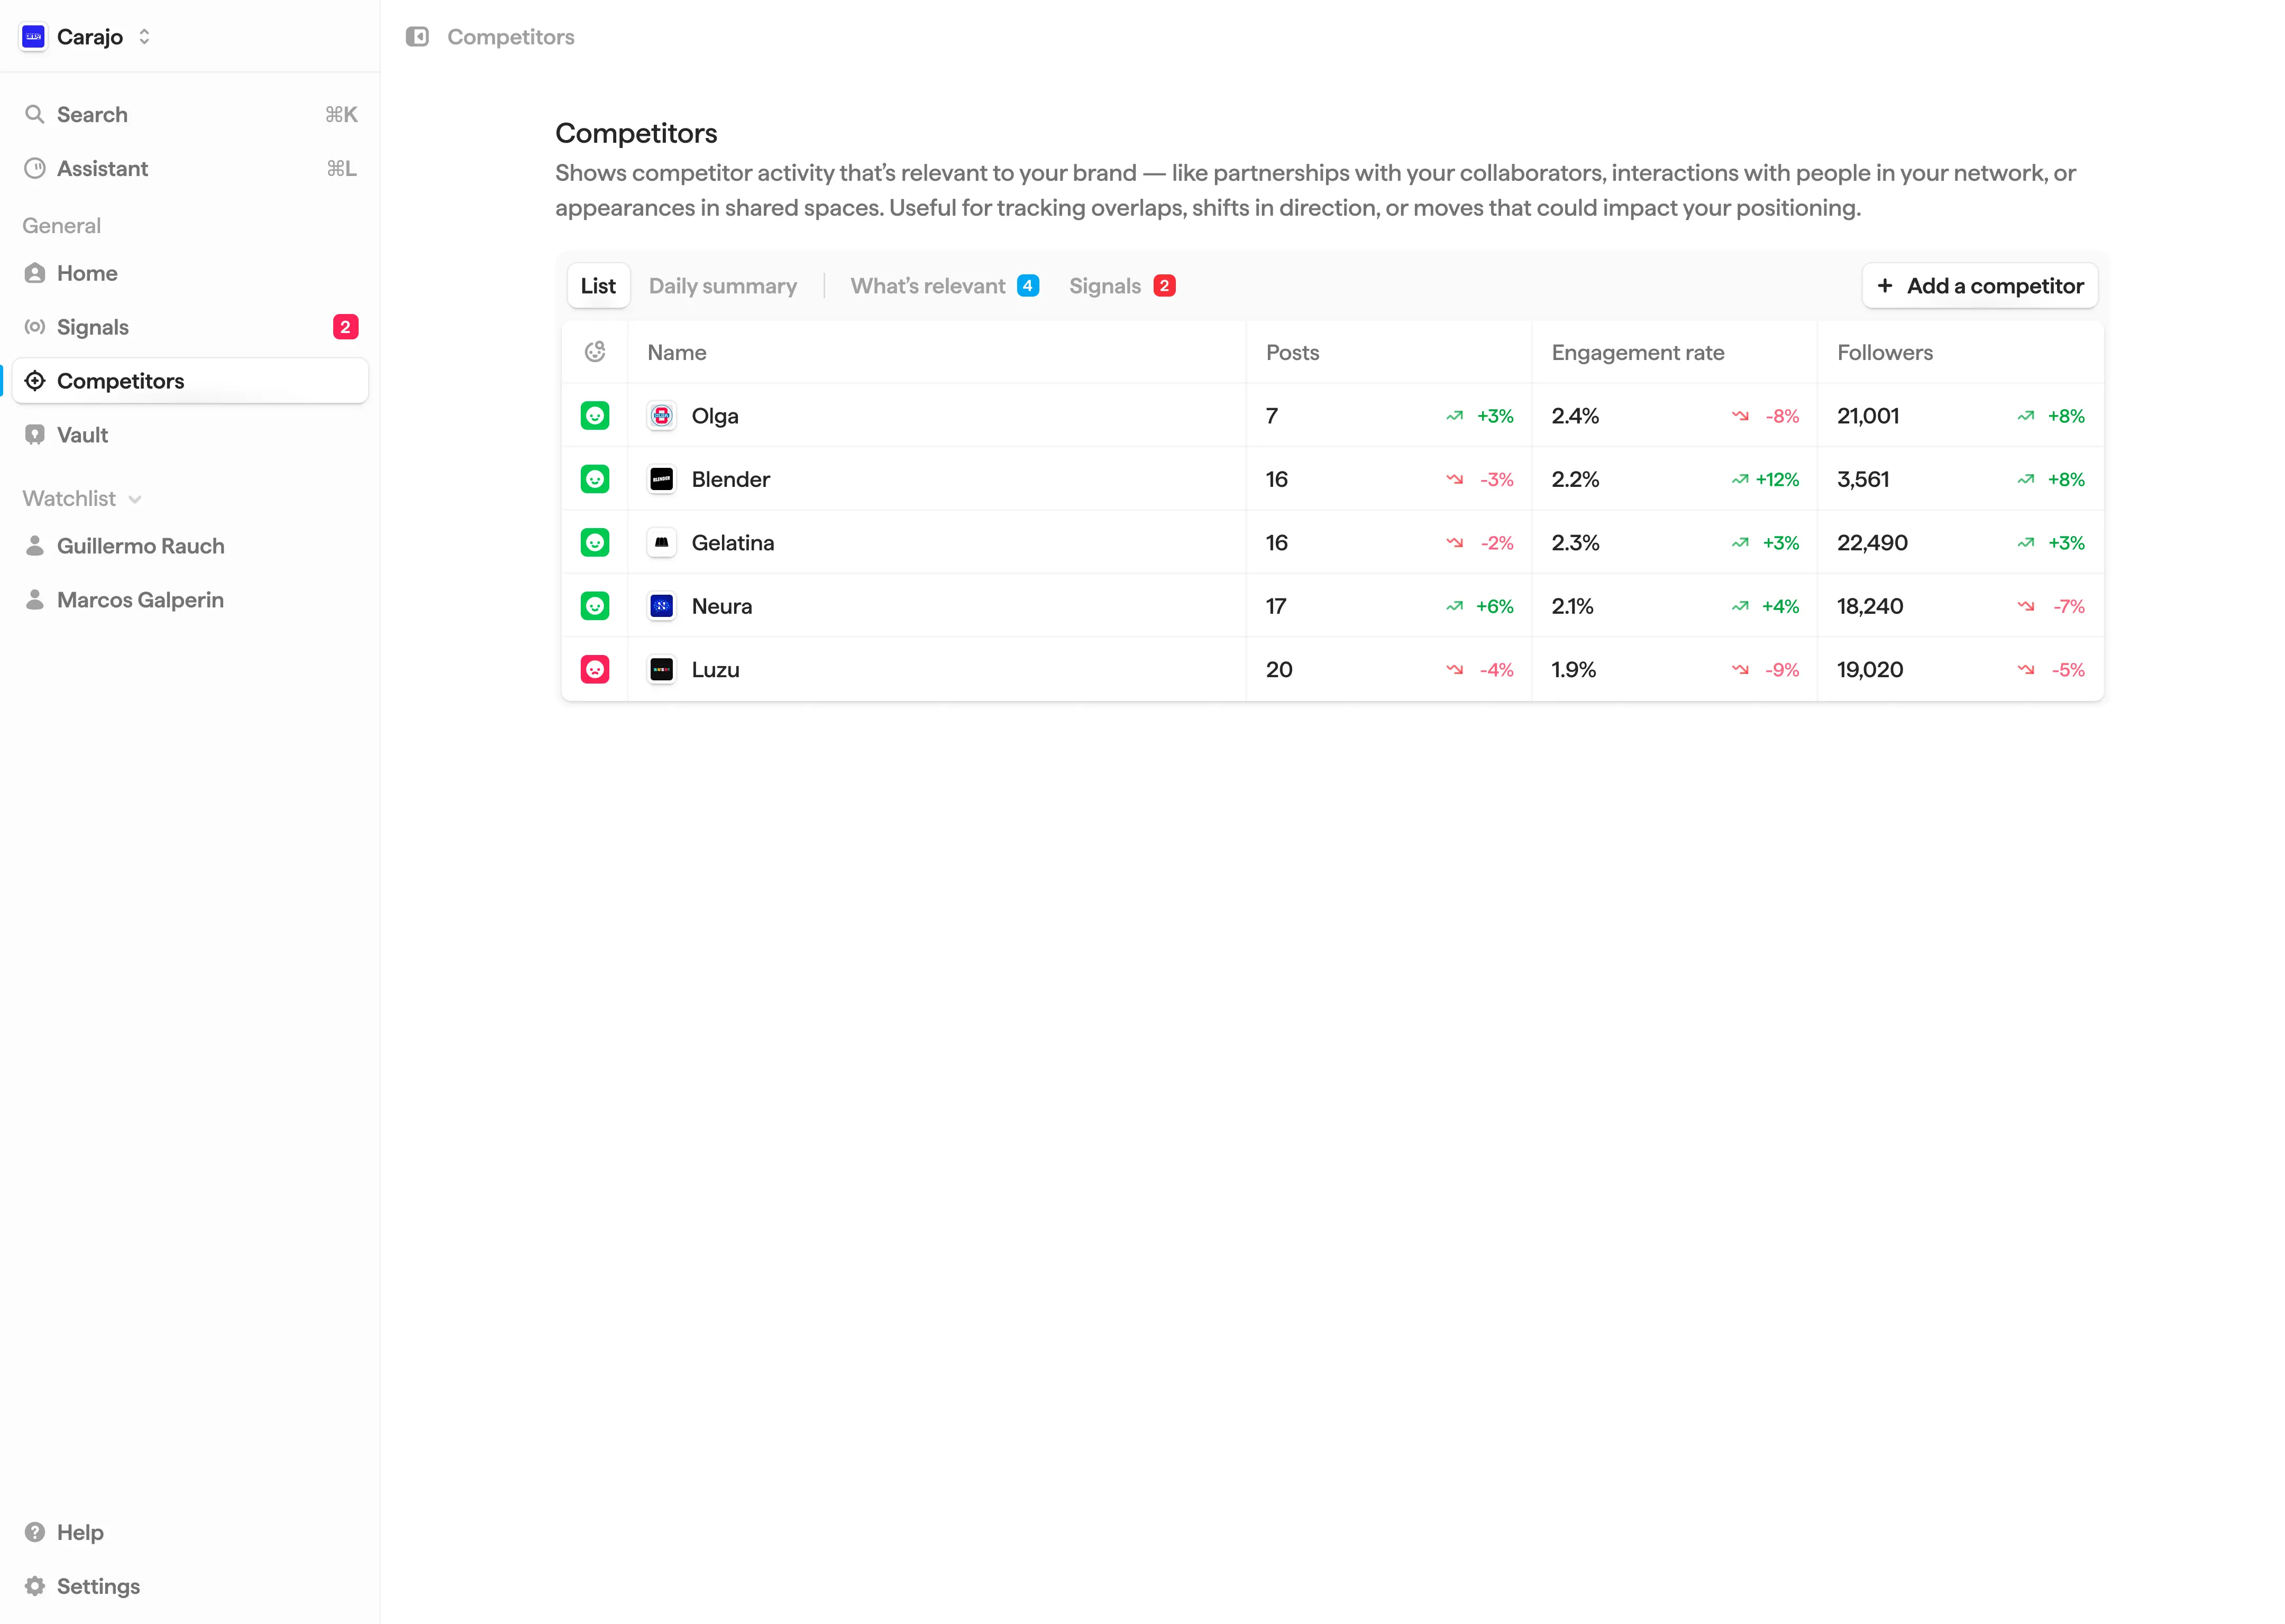Viewport: 2285px width, 1624px height.
Task: Switch to Daily summary tab
Action: 723,286
